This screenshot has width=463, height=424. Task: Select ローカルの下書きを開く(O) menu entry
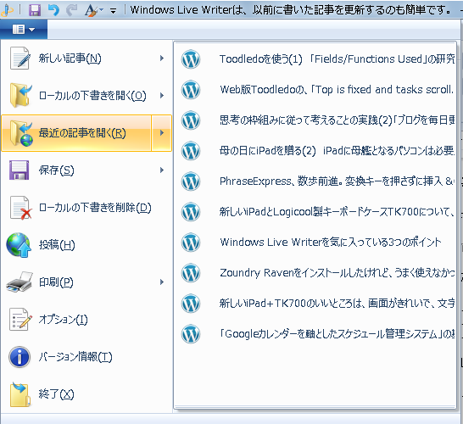point(86,95)
